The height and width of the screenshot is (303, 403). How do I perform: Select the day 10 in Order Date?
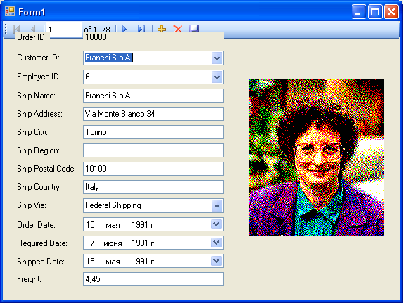click(x=90, y=225)
